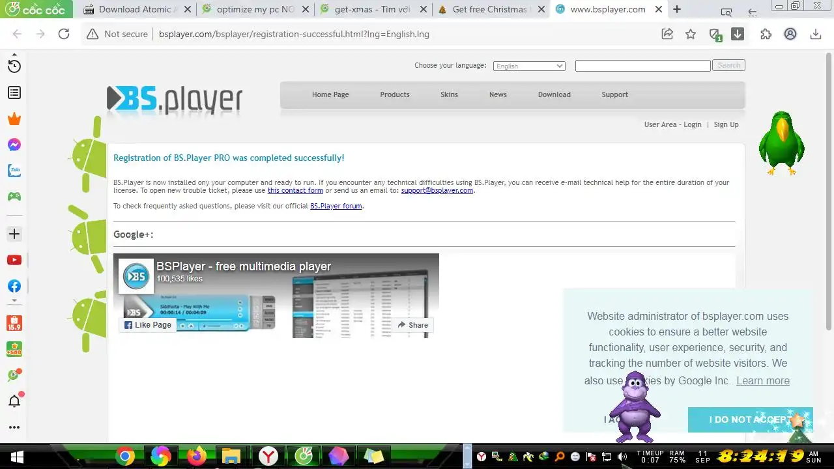Open the reading list icon in the sidebar

[14, 93]
